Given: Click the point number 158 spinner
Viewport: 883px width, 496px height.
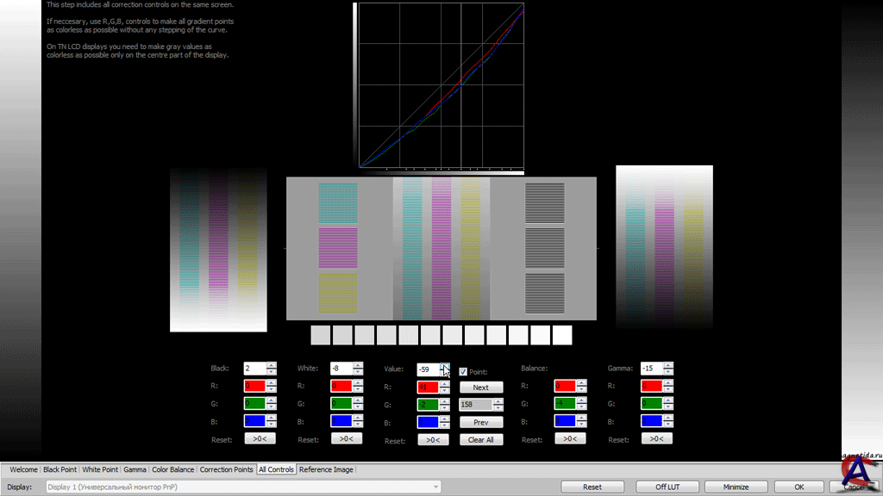Looking at the screenshot, I should coord(498,405).
